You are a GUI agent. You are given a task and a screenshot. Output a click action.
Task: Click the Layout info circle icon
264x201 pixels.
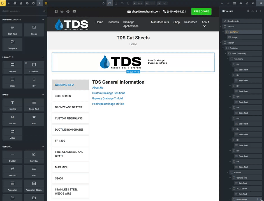[12, 57]
